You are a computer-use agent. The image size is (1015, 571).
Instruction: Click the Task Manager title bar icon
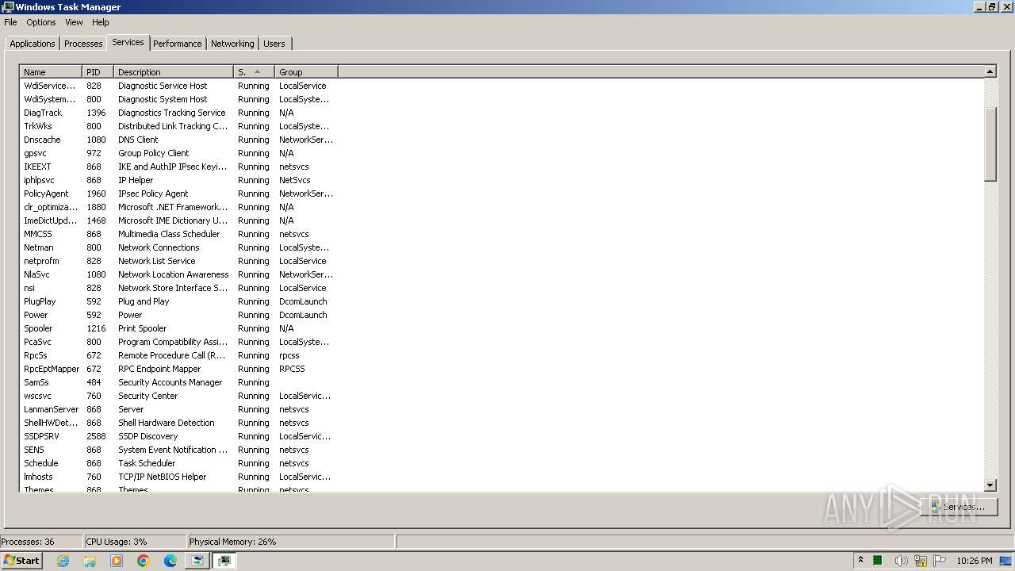[8, 7]
